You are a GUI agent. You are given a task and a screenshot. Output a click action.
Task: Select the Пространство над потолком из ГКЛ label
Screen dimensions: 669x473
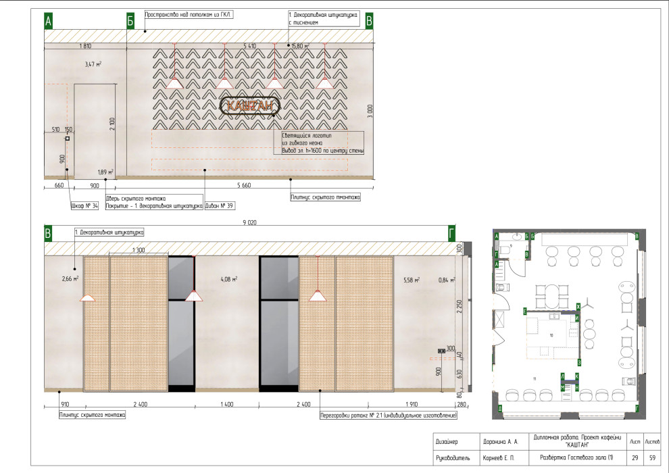(x=189, y=14)
